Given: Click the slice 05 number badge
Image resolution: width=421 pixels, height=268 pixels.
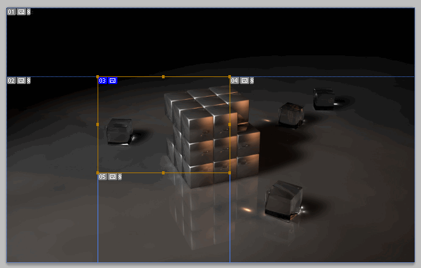Looking at the screenshot, I should point(103,176).
